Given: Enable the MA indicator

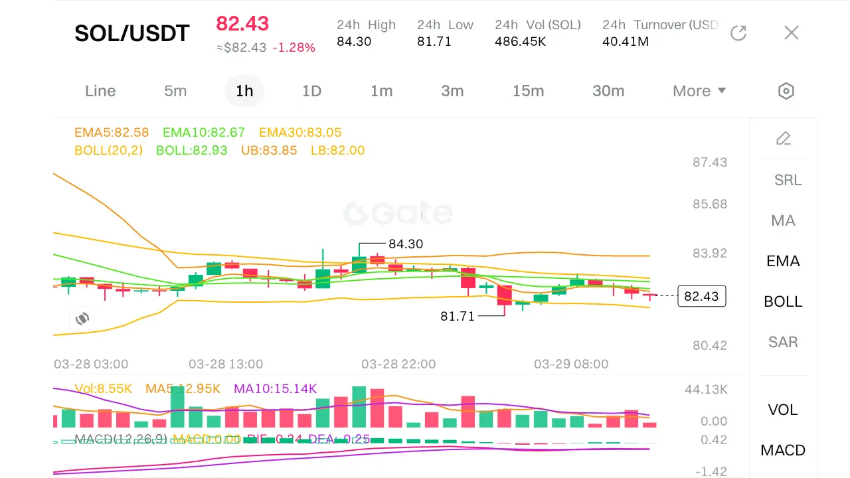Looking at the screenshot, I should tap(784, 220).
